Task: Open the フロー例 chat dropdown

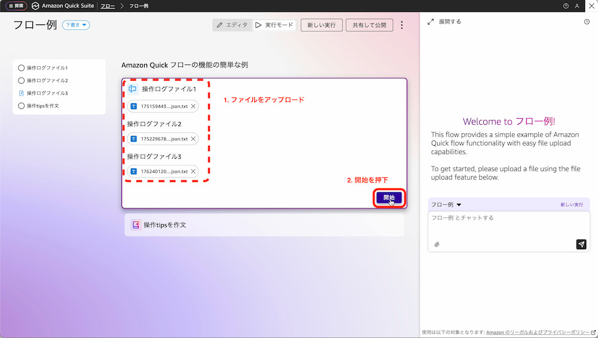Action: tap(446, 205)
